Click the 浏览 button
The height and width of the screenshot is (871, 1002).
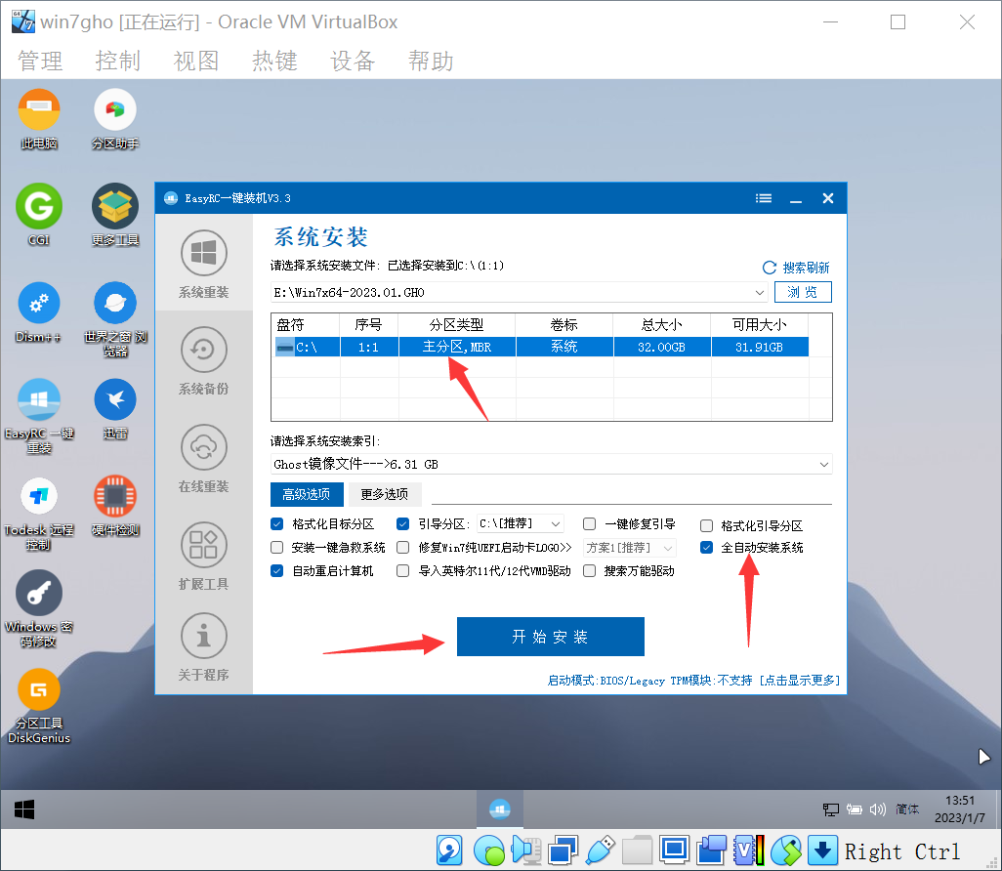point(803,292)
